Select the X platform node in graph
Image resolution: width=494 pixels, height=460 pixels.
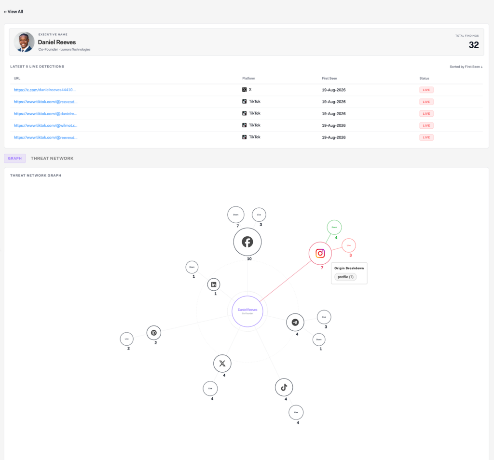[x=222, y=364]
